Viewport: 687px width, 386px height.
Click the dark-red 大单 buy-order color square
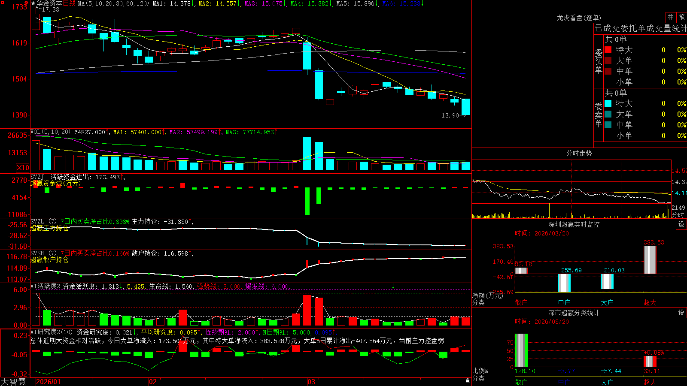tap(608, 60)
